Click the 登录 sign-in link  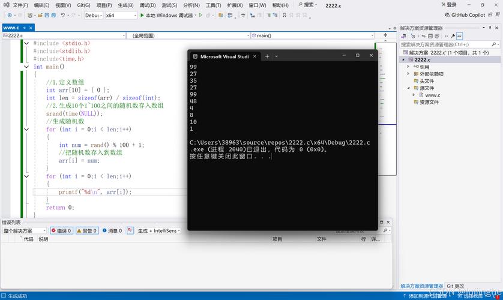(x=449, y=4)
